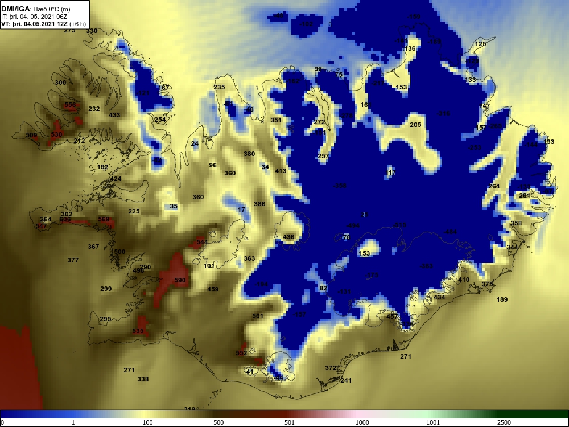Click the 424 label in Breiðafjörður
Screen dimensions: 569x427
coord(116,179)
